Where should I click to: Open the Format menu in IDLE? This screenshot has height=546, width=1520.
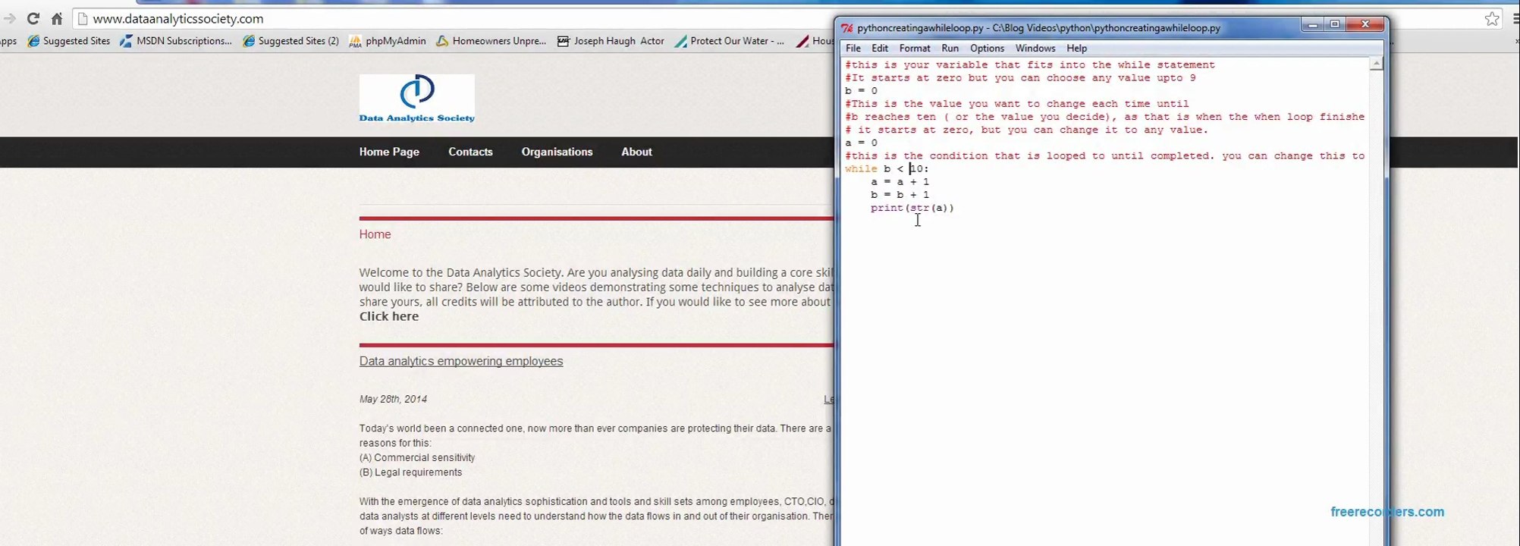915,48
